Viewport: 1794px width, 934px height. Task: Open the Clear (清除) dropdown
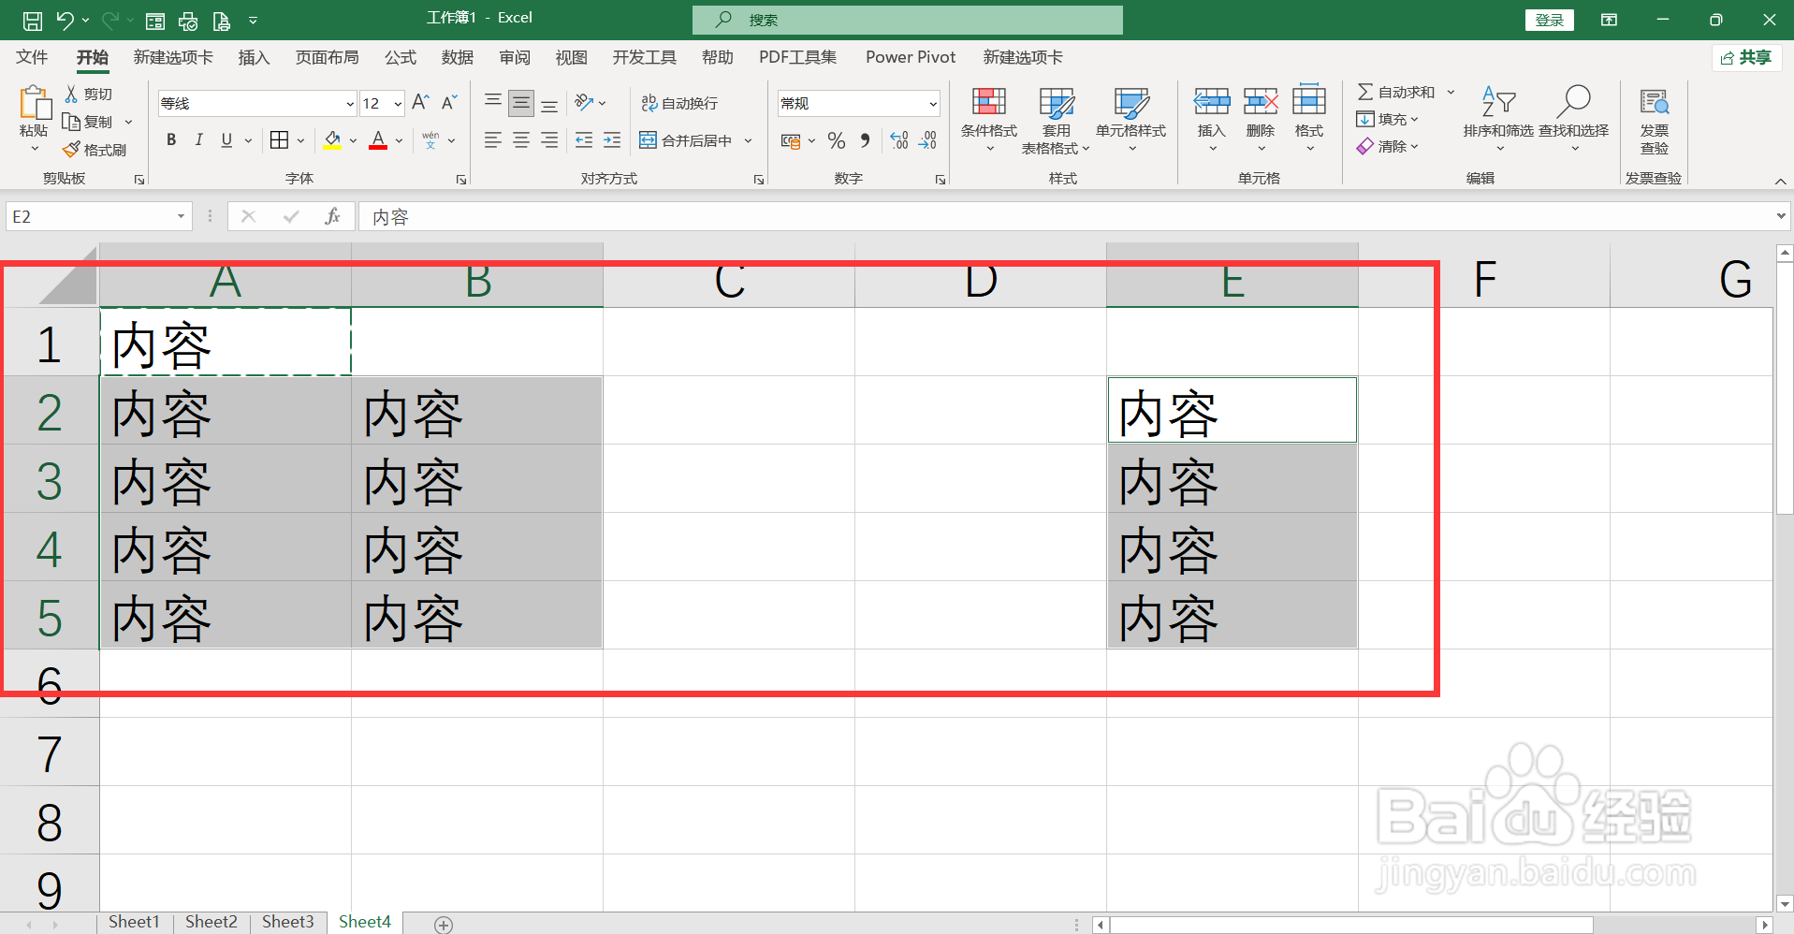tap(1388, 146)
